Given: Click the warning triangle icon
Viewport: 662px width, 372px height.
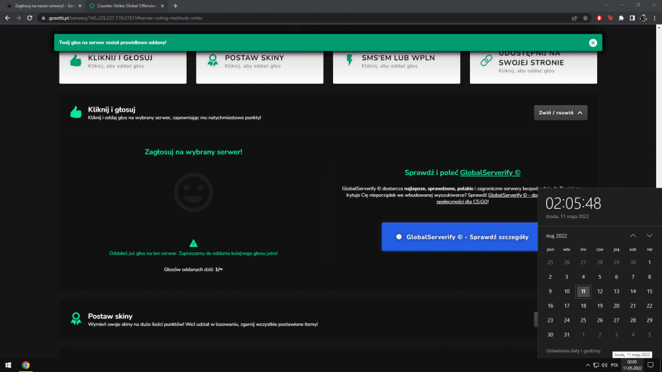Looking at the screenshot, I should (x=193, y=243).
